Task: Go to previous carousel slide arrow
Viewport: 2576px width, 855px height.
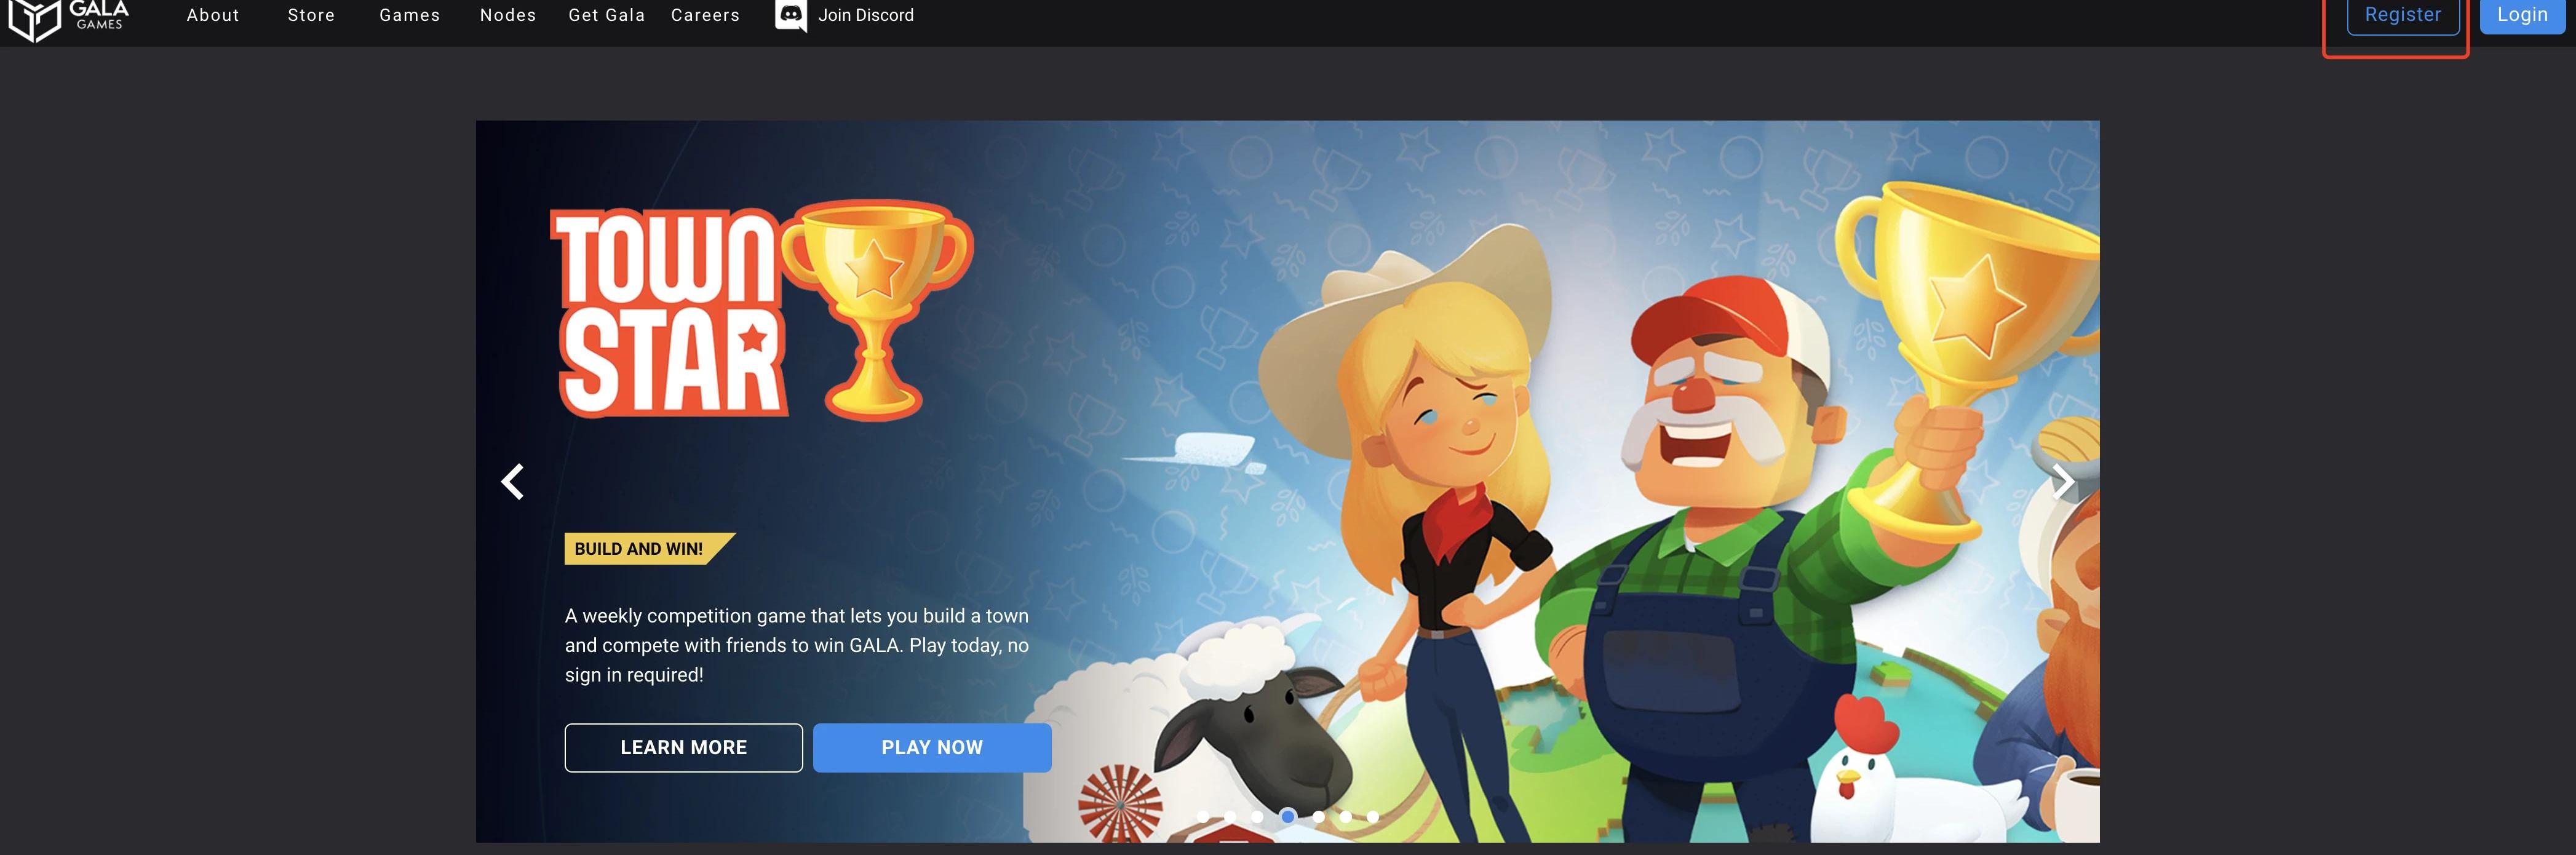Action: [x=512, y=481]
